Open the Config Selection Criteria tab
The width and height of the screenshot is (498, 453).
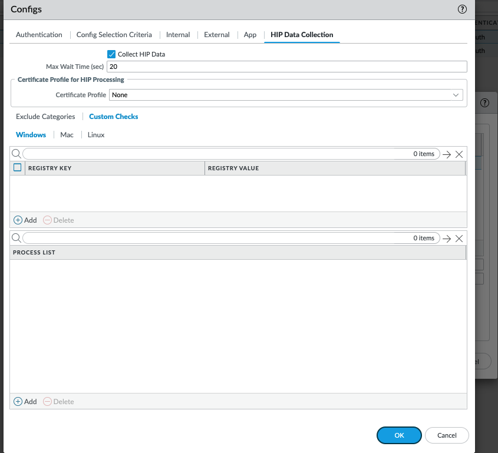point(114,35)
